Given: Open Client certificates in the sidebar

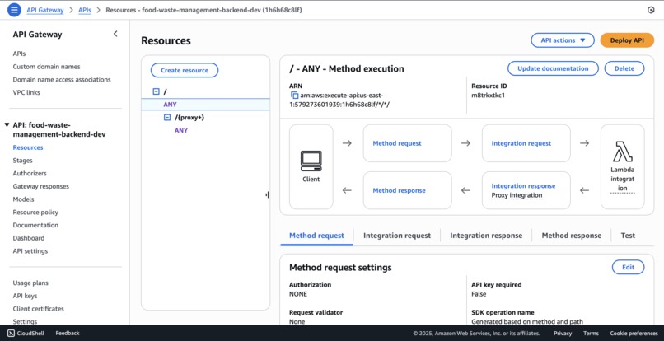Looking at the screenshot, I should (x=38, y=309).
